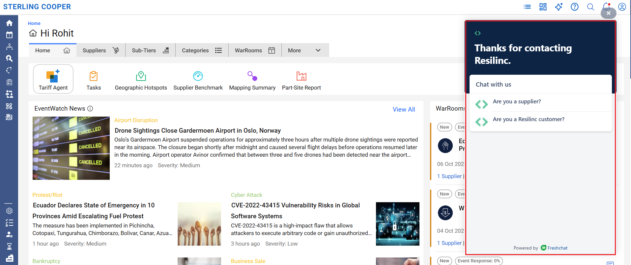Switch to the Categories tab

(202, 50)
